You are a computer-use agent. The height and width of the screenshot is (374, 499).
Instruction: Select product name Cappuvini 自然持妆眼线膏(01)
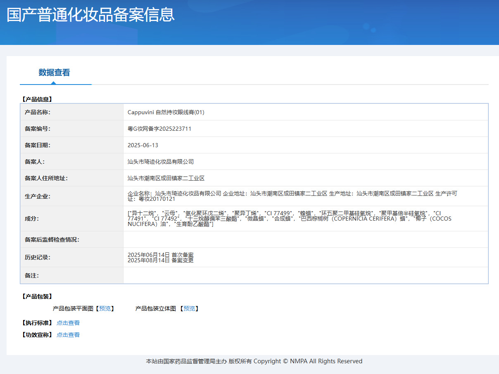point(166,112)
